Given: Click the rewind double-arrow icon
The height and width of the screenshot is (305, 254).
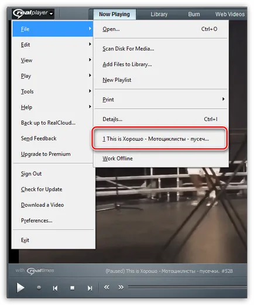Looking at the screenshot, I should (x=107, y=287).
